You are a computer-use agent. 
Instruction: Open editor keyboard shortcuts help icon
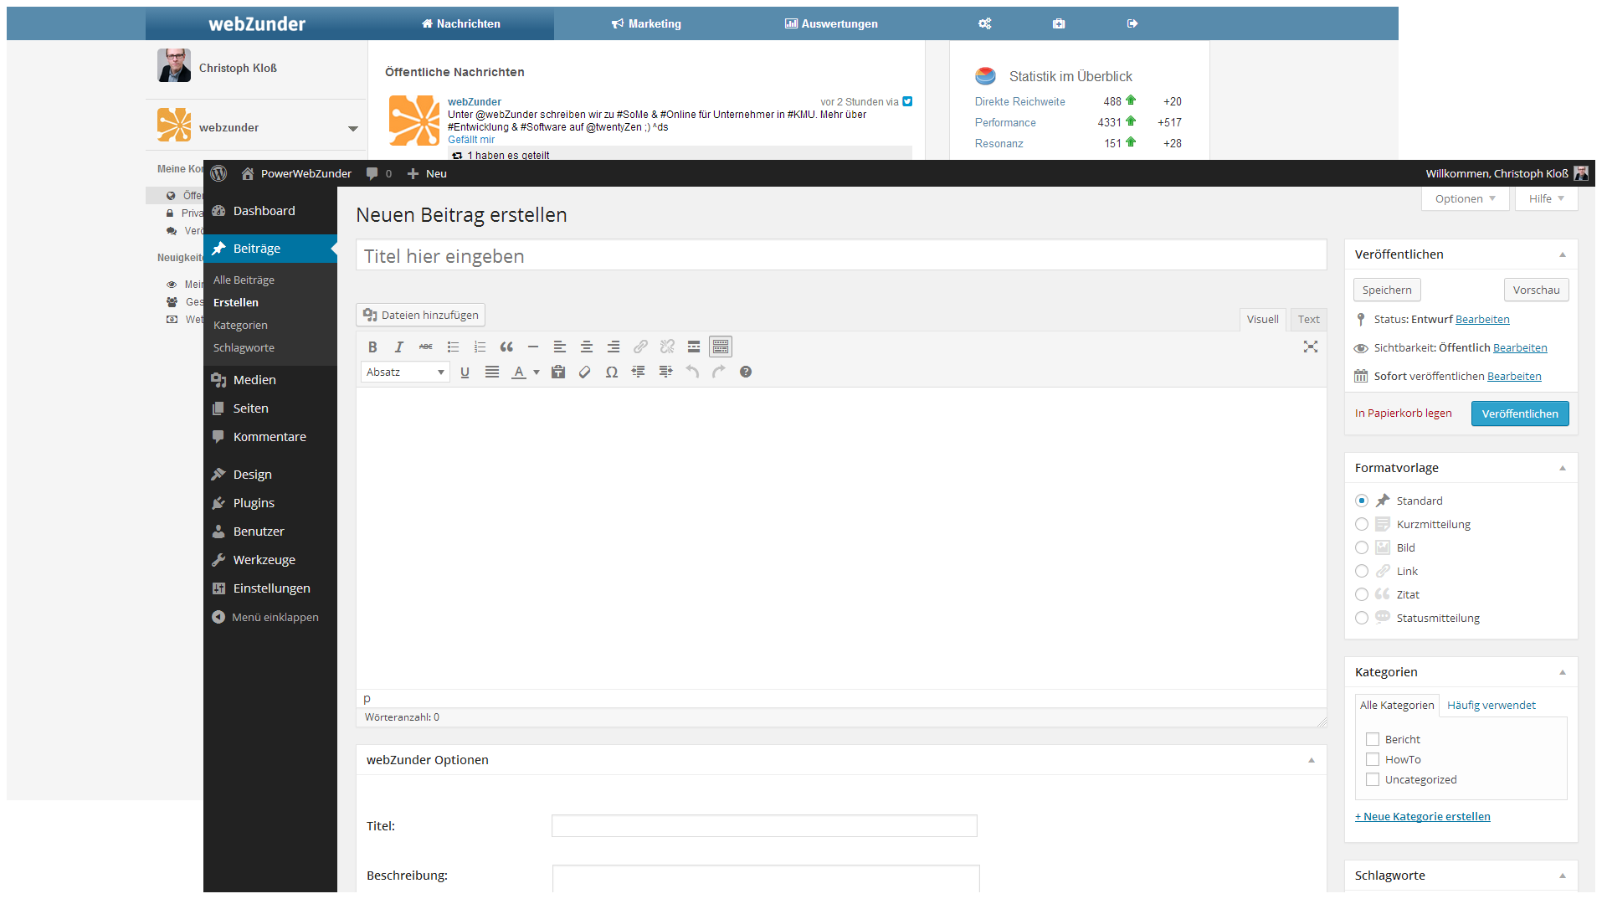tap(746, 372)
